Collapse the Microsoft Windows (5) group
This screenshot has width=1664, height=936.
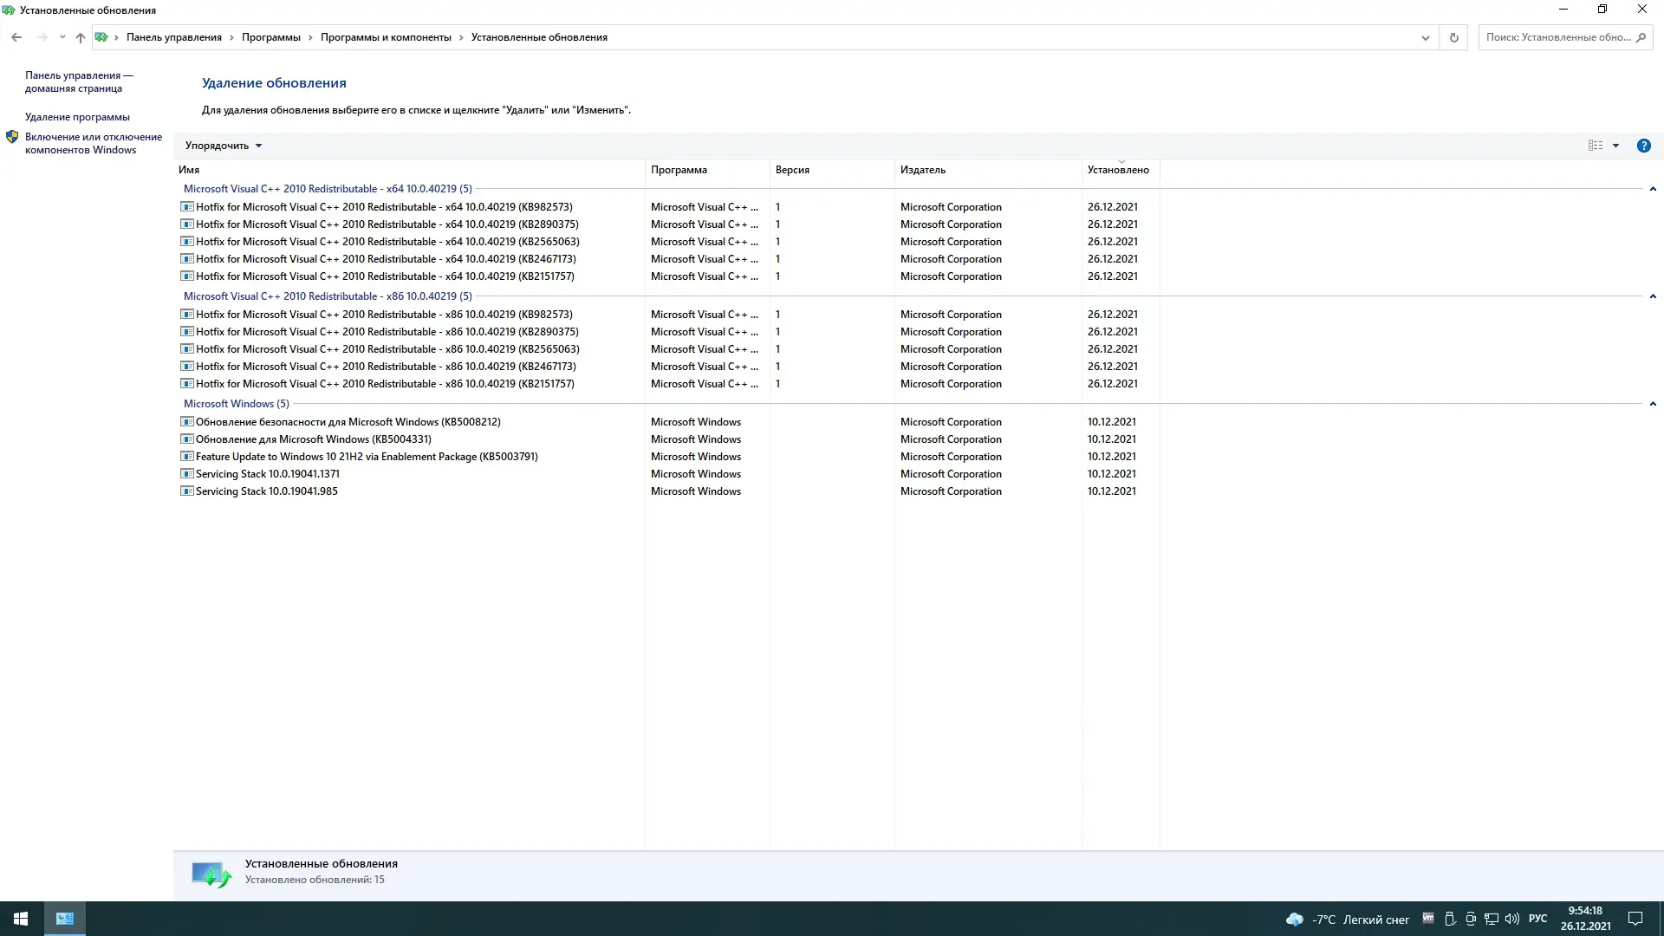[x=1653, y=404]
